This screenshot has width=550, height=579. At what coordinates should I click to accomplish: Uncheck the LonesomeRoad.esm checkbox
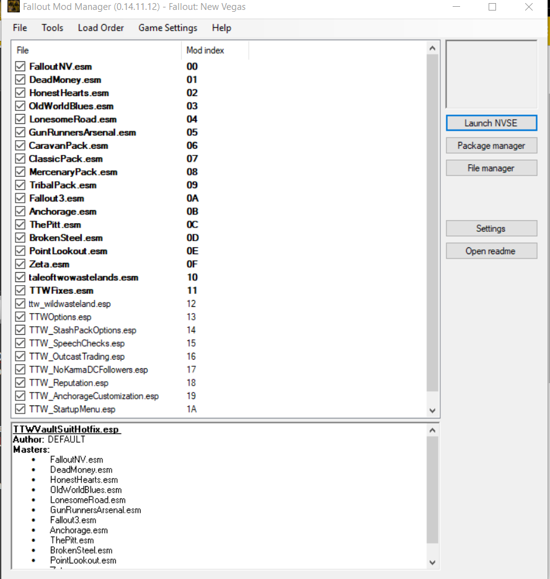point(20,119)
